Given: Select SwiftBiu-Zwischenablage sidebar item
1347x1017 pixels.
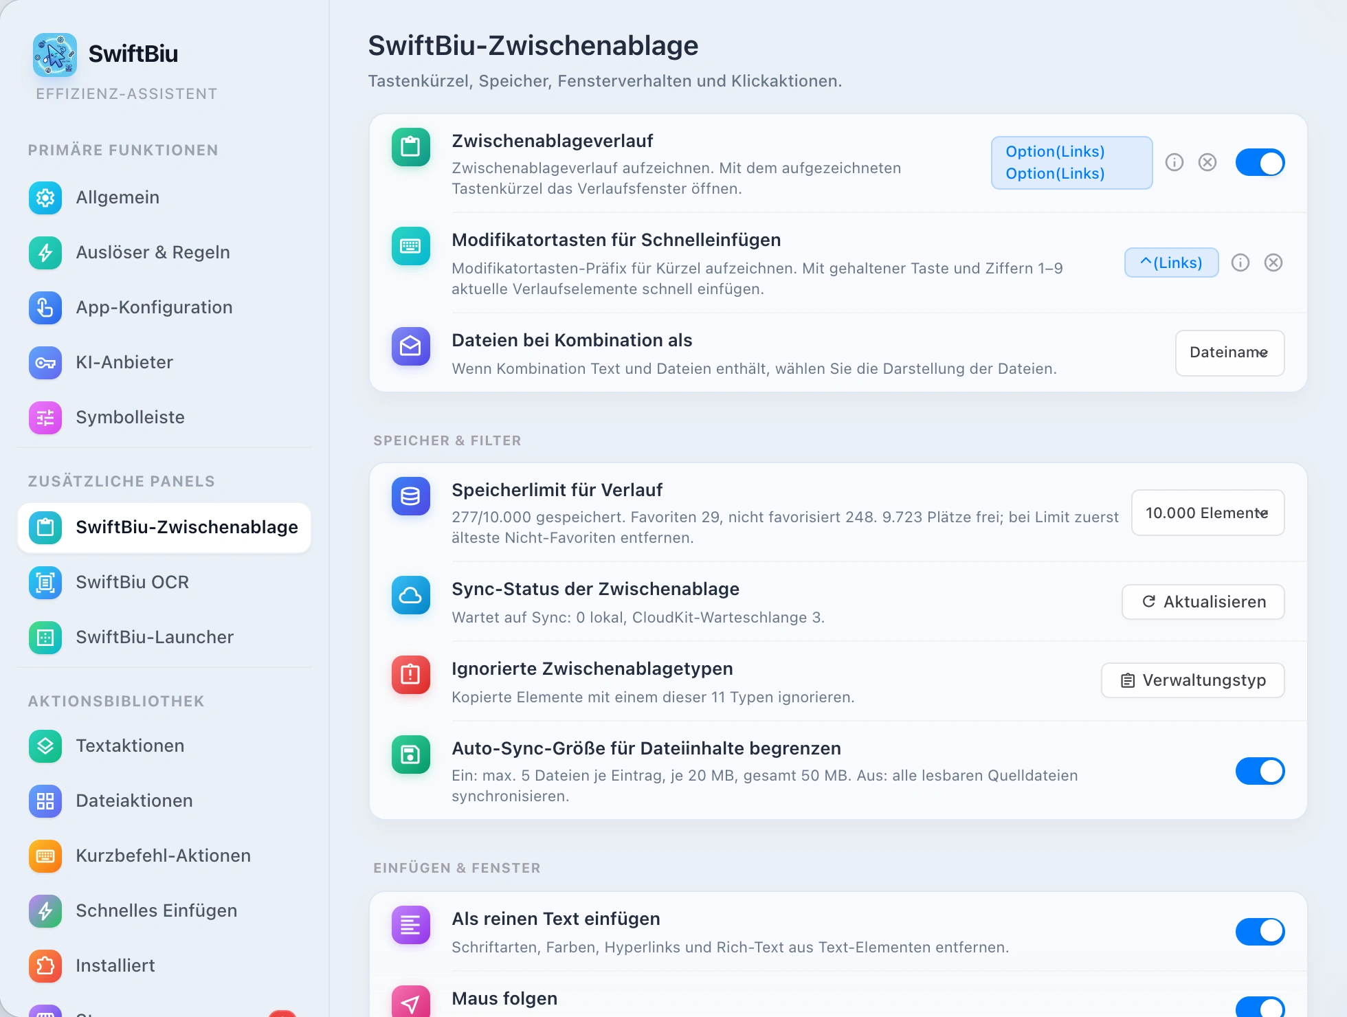Looking at the screenshot, I should tap(164, 528).
